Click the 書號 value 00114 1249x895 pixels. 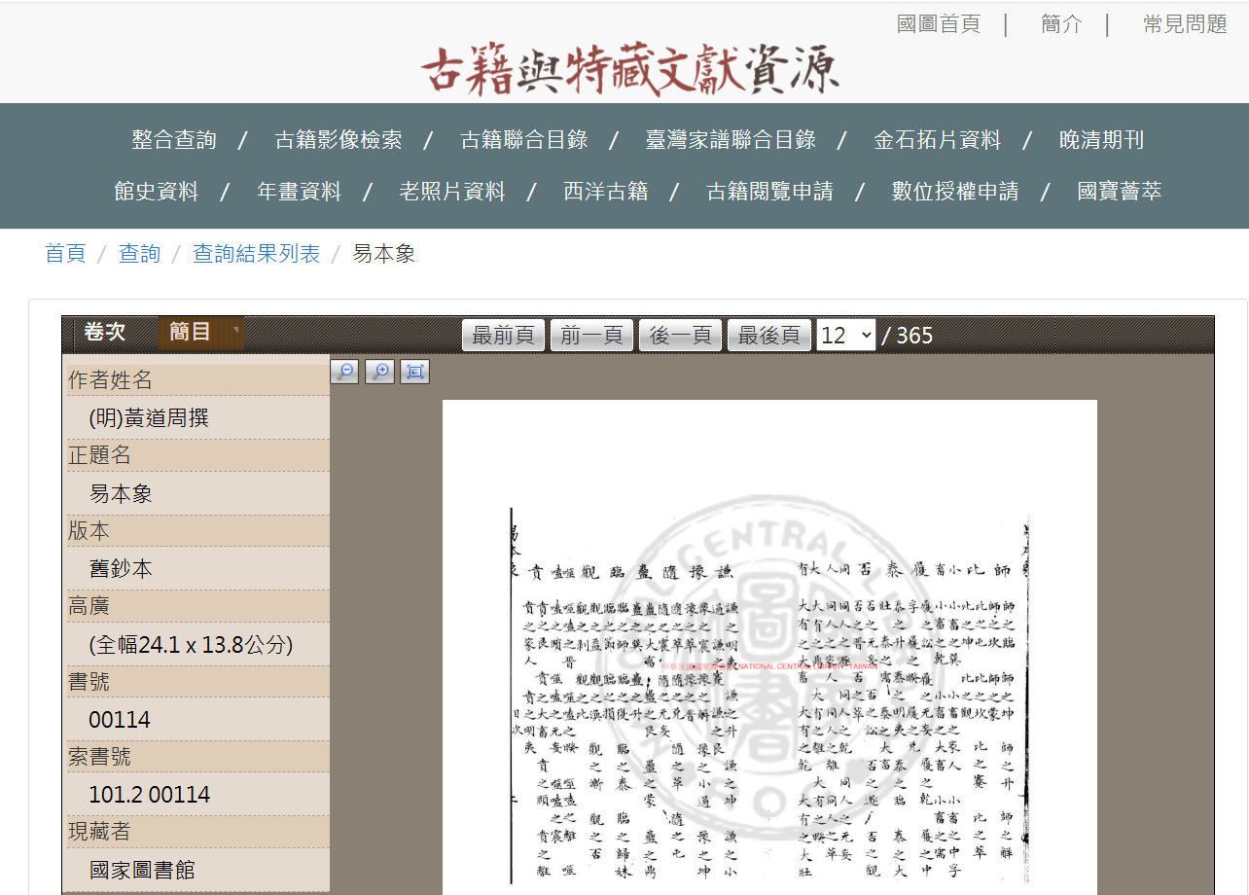point(120,720)
